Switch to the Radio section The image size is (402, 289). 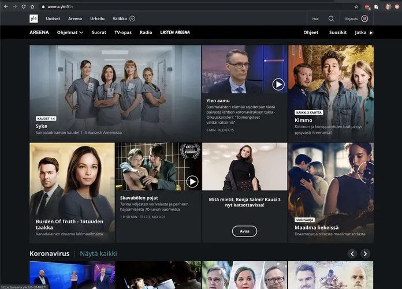point(146,33)
